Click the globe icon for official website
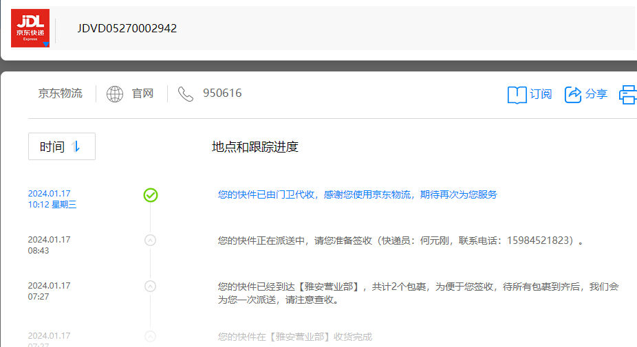Screen dimensions: 637x347 coord(115,93)
